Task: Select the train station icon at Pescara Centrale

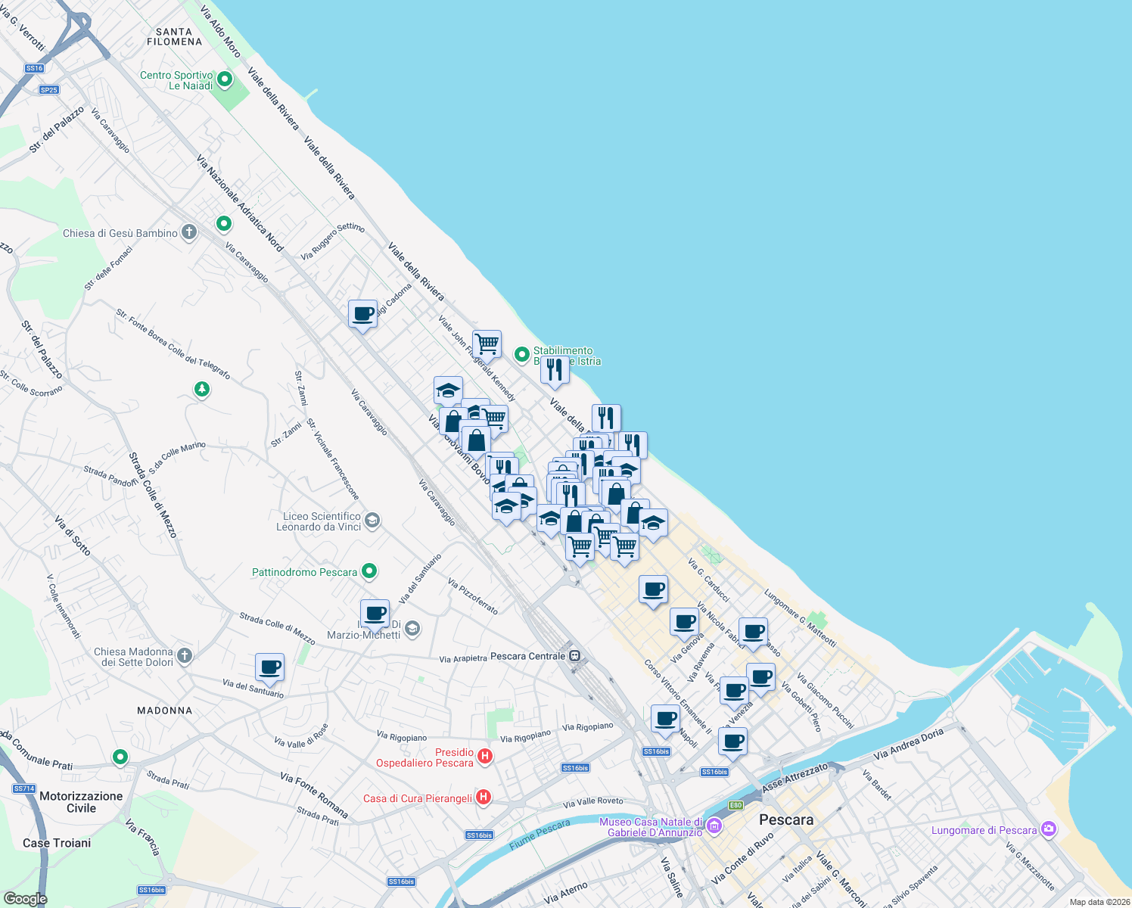Action: [577, 657]
